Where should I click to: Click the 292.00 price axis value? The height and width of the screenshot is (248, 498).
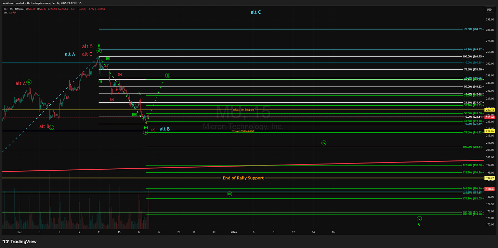point(490,19)
